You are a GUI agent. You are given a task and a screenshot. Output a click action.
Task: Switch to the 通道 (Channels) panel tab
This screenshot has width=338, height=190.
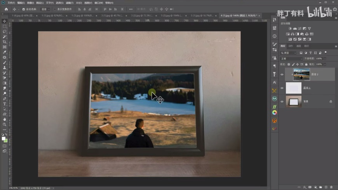coord(298,46)
